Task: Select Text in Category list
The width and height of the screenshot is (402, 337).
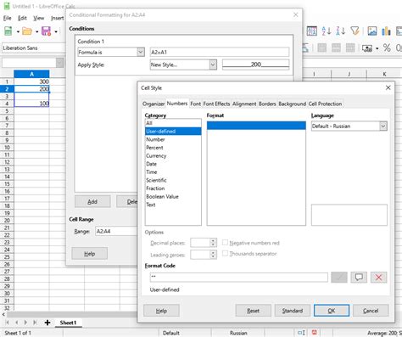Action: click(x=173, y=205)
